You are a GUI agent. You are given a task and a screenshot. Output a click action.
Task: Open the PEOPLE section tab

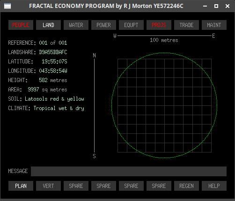point(21,25)
